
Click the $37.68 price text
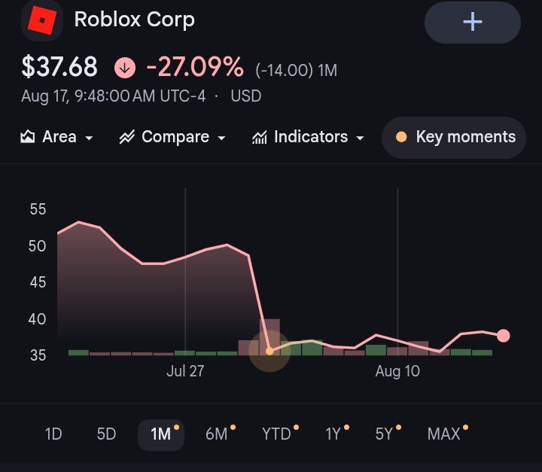[x=59, y=67]
